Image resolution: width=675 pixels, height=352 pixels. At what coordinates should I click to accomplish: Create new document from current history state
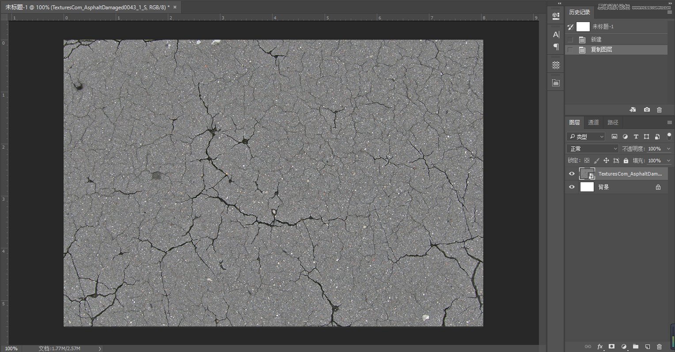pos(633,109)
